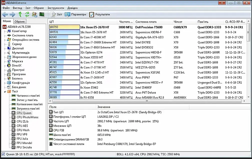Sort by the Пам'ять column header
Screen dimensions: 252x159
coord(210,22)
